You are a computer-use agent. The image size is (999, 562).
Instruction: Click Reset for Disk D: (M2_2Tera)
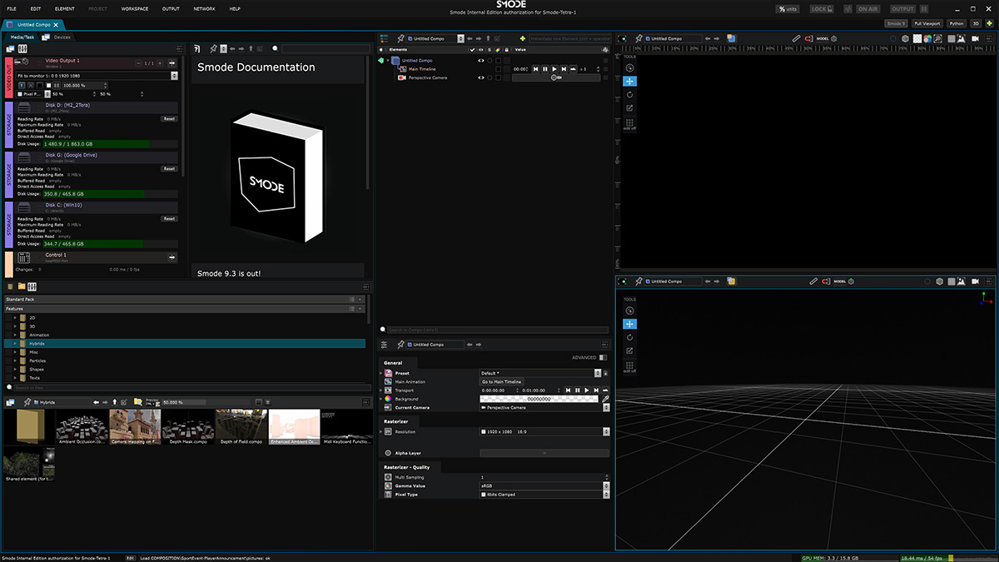pos(169,119)
